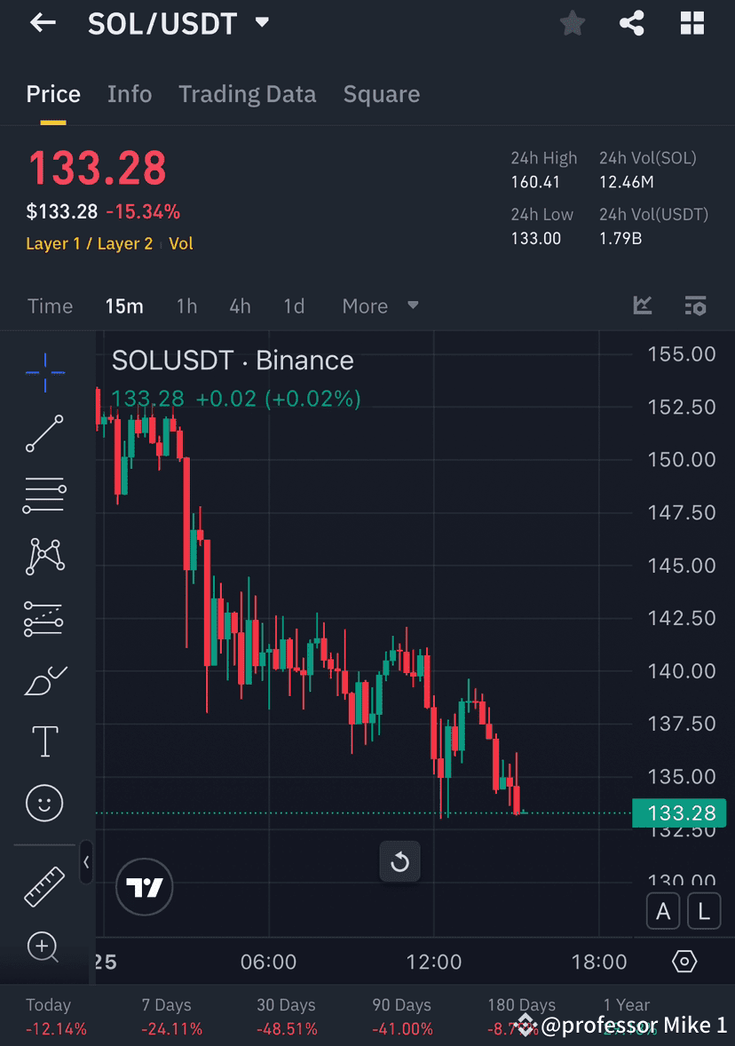The height and width of the screenshot is (1046, 735).
Task: Open chart display settings icon
Action: (696, 305)
